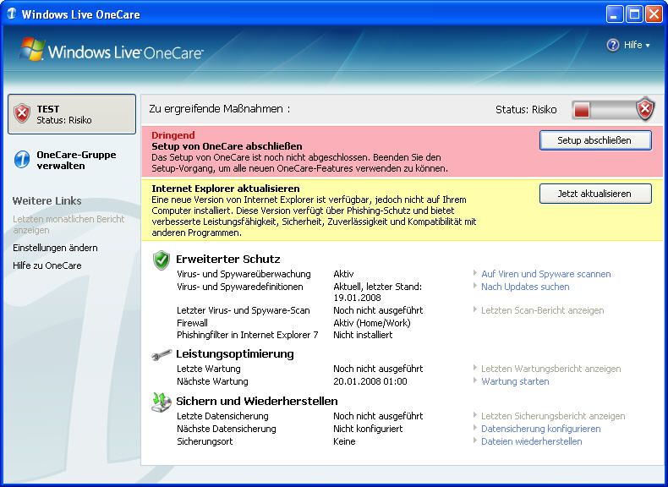Open Einstellungen ändern link
This screenshot has height=487, width=668.
[x=55, y=248]
